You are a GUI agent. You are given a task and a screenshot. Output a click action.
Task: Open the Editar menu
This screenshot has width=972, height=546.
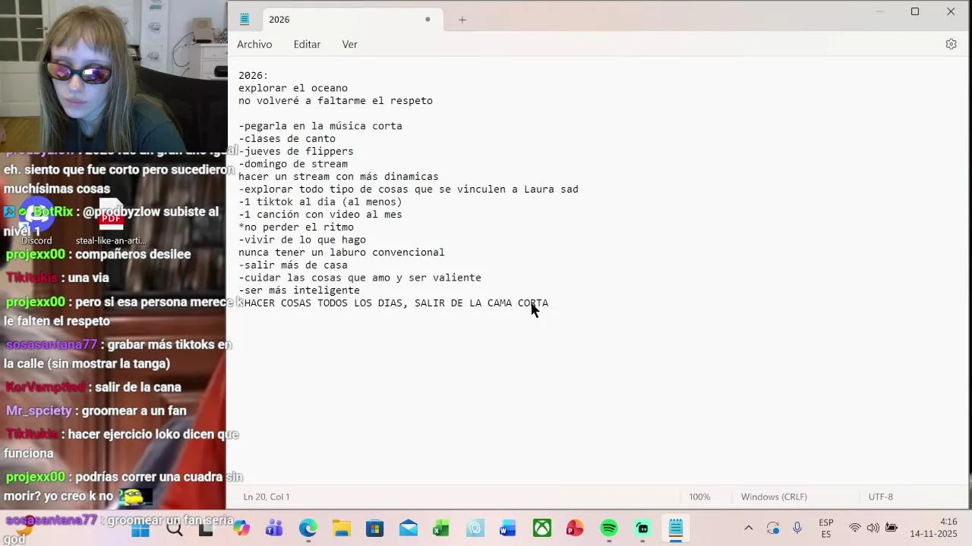coord(307,44)
